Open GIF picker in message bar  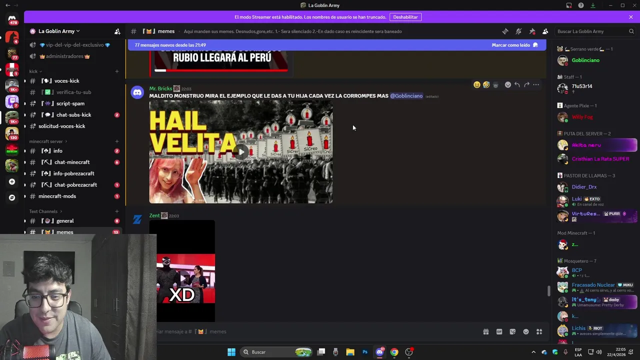[499, 331]
